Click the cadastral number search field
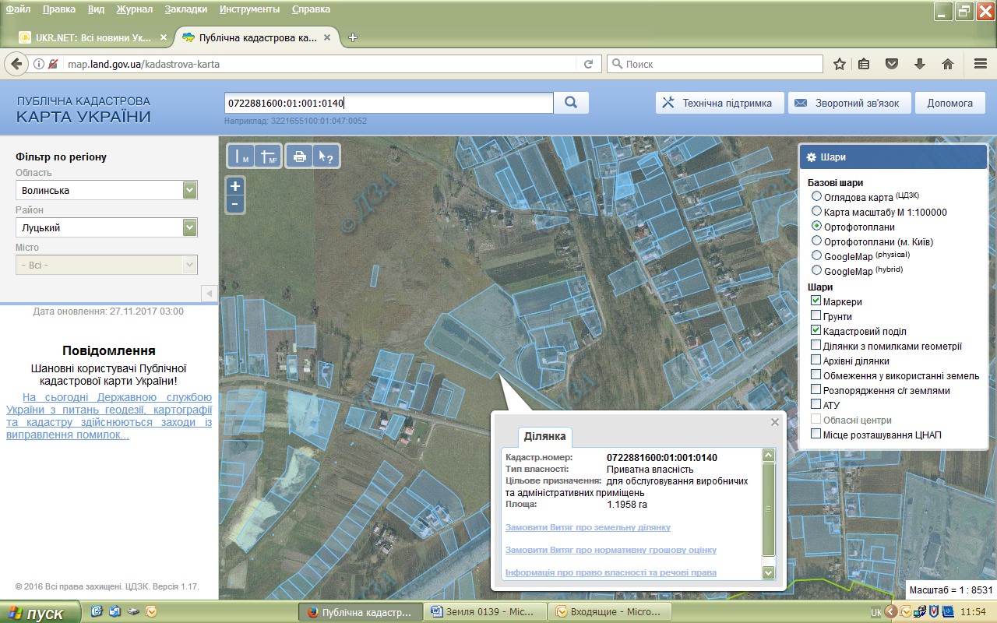997x623 pixels. pos(389,103)
